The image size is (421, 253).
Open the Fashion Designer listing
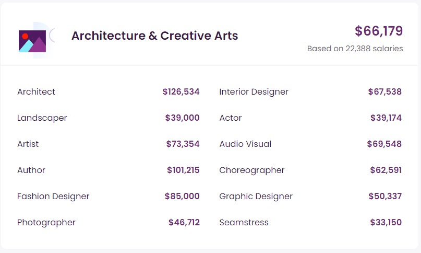53,197
